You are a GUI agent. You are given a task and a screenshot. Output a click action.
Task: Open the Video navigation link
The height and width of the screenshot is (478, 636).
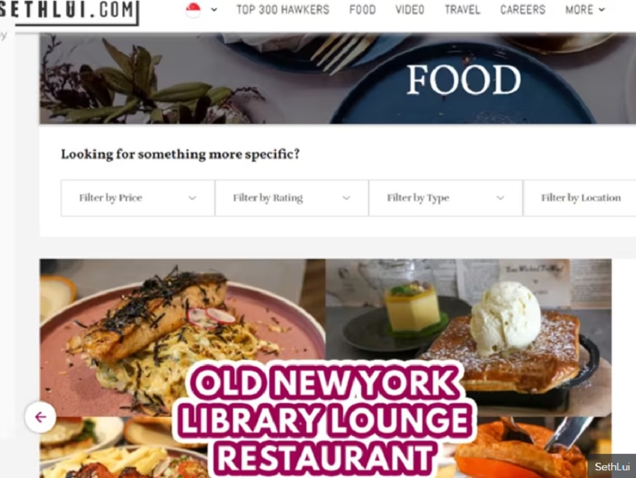tap(410, 10)
